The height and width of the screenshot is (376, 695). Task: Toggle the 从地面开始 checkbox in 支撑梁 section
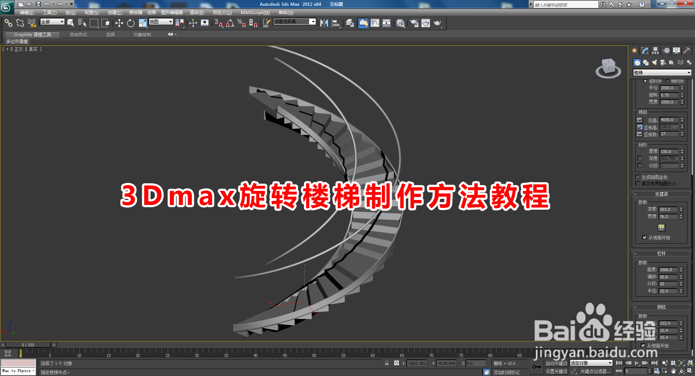point(644,238)
